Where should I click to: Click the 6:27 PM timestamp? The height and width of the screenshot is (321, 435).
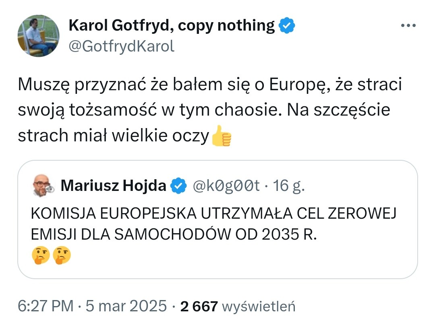pyautogui.click(x=46, y=306)
